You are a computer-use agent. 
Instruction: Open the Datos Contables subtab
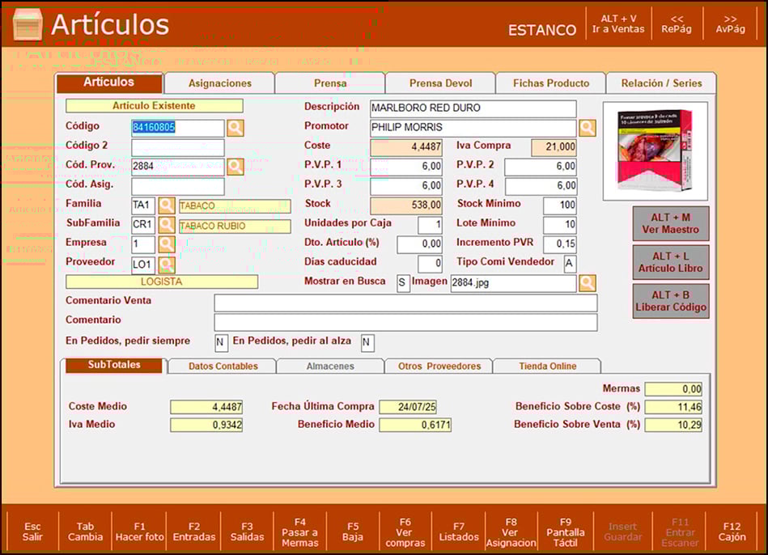click(223, 366)
